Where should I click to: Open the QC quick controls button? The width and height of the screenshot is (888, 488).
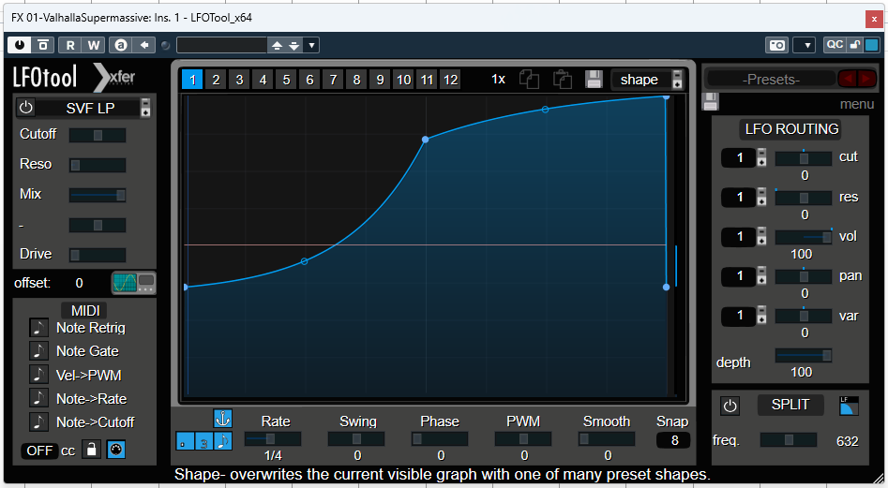click(x=835, y=45)
